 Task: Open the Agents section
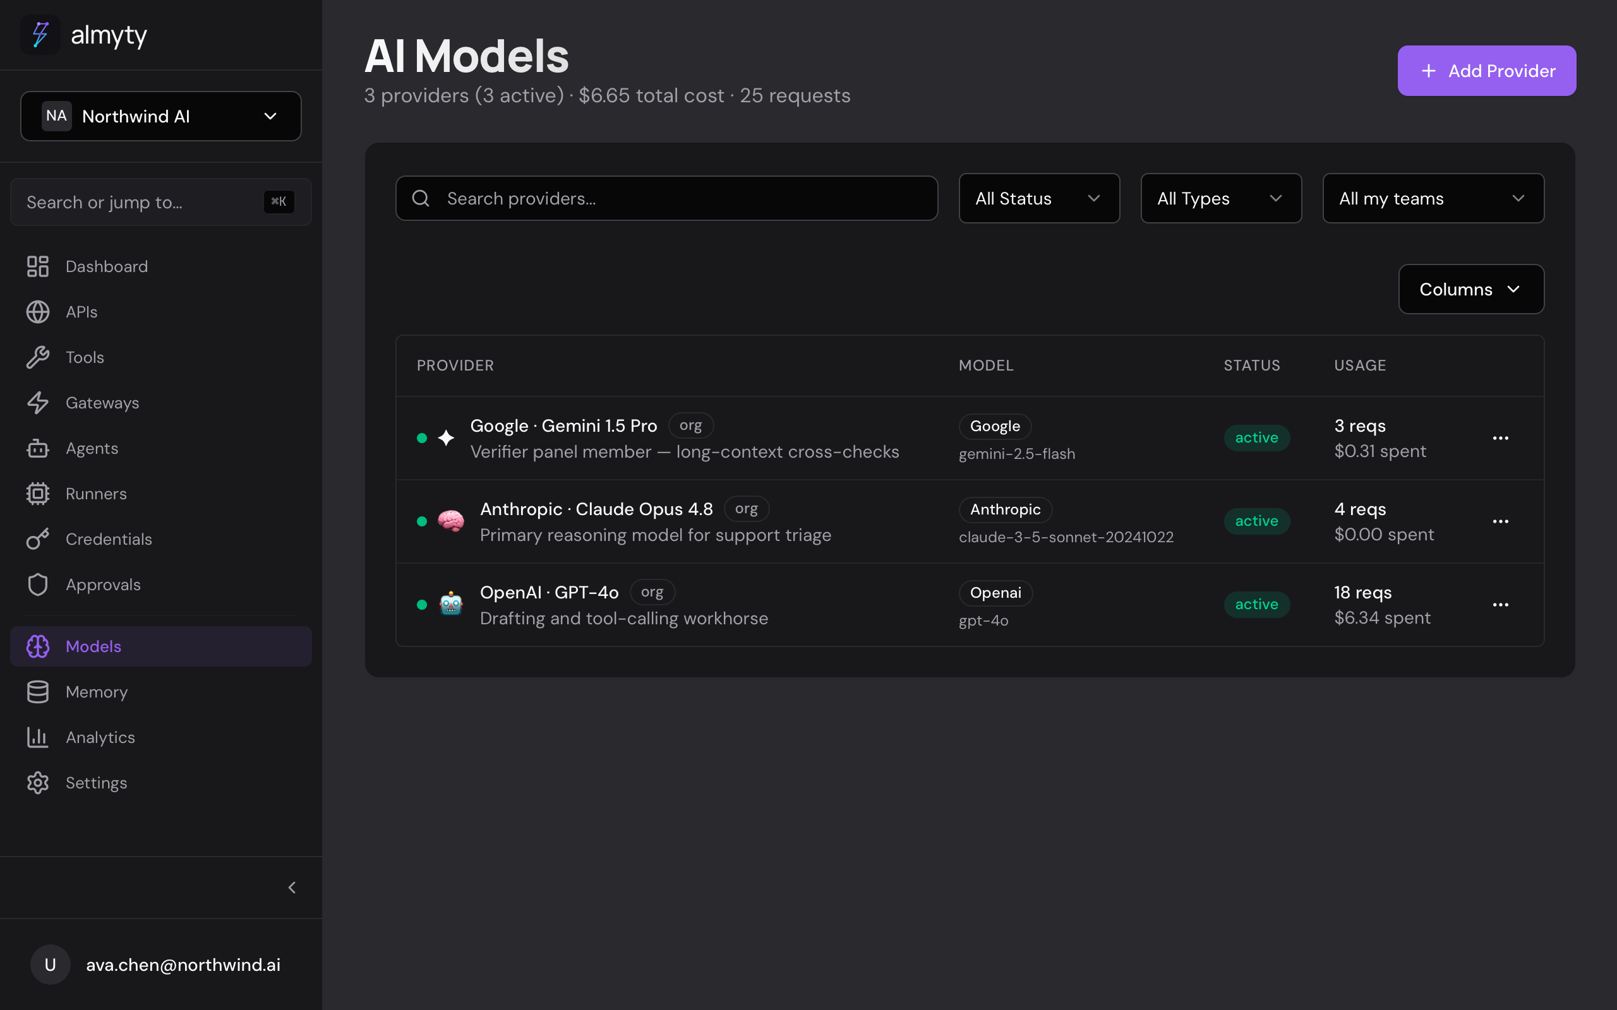(161, 448)
